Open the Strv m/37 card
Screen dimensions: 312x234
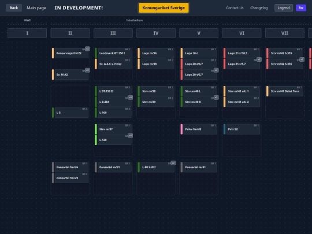pos(113,129)
